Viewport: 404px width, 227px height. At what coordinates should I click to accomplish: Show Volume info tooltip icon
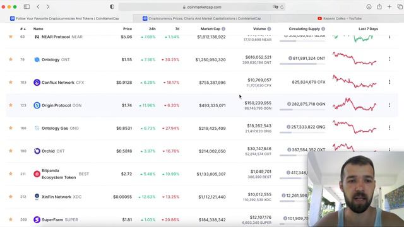click(269, 29)
